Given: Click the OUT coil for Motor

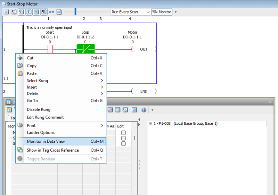Looking at the screenshot, I should [x=144, y=49].
